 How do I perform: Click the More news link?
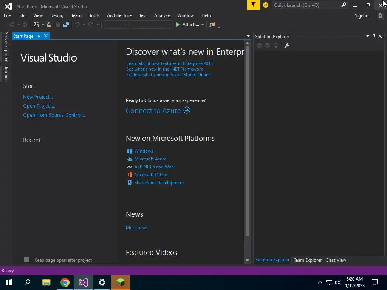tap(137, 228)
